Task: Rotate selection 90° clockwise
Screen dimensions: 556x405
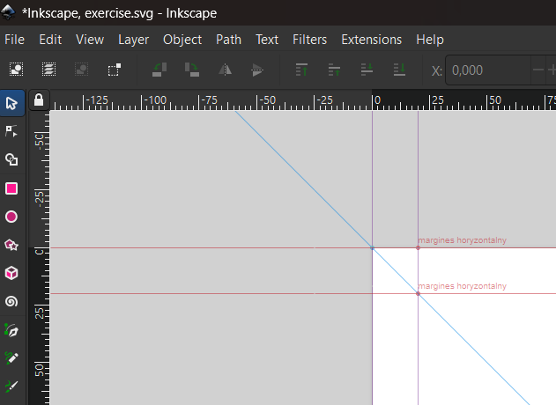Action: coord(192,70)
